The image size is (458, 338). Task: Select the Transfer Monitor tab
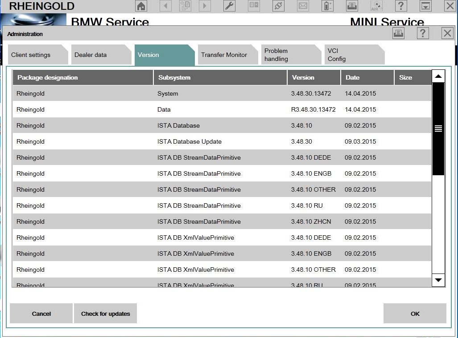[x=224, y=55]
